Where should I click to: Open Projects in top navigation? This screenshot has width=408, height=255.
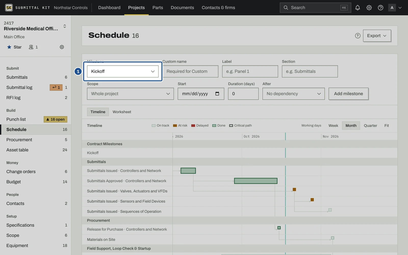(x=136, y=8)
